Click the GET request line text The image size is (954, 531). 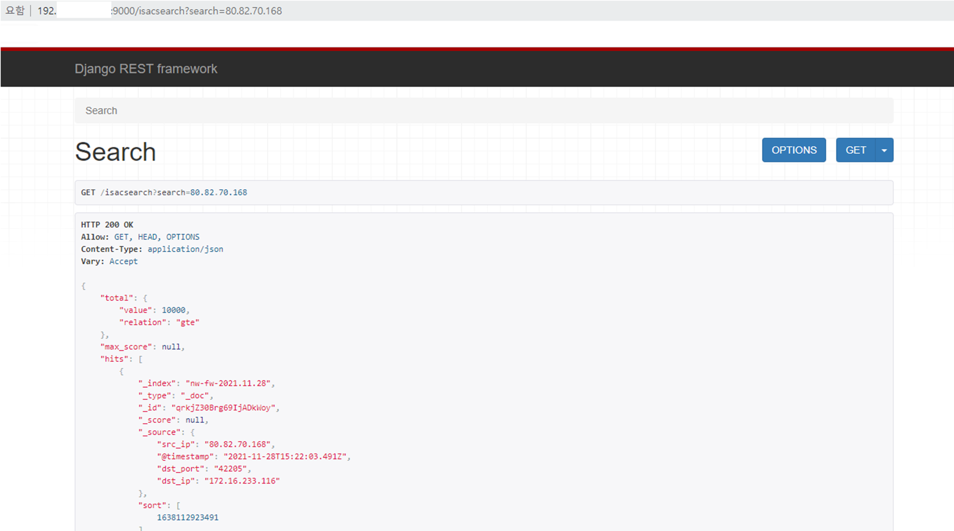tap(164, 192)
